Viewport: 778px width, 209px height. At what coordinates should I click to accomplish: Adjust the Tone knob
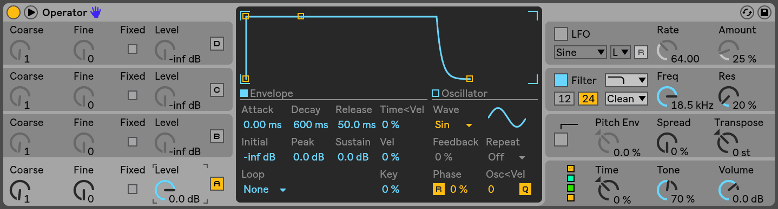(x=667, y=190)
